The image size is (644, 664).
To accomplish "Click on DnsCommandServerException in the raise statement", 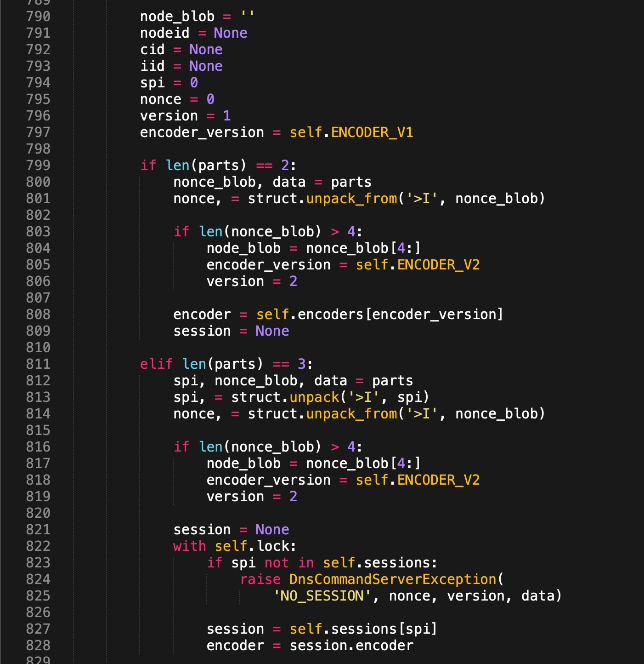I will tap(393, 579).
